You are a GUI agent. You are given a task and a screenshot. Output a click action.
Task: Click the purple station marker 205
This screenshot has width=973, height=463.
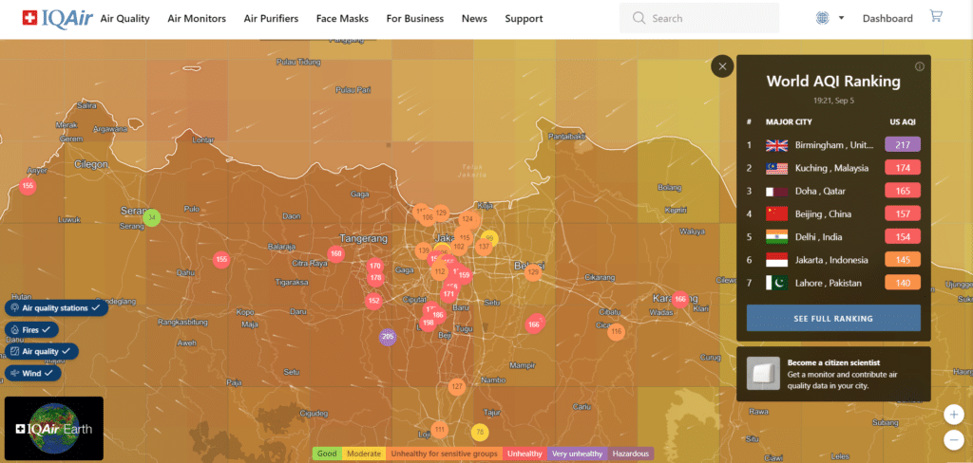tap(388, 337)
